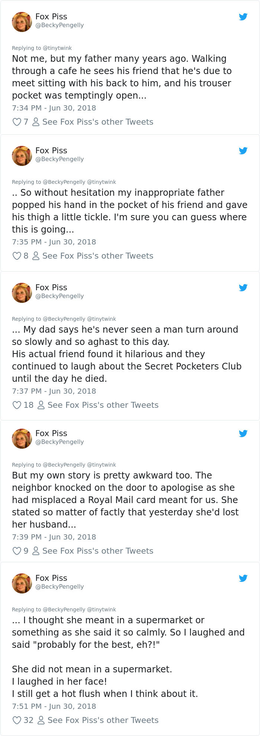This screenshot has width=260, height=736.
Task: Click the profile person icon beside the 7 likes
Action: click(35, 122)
